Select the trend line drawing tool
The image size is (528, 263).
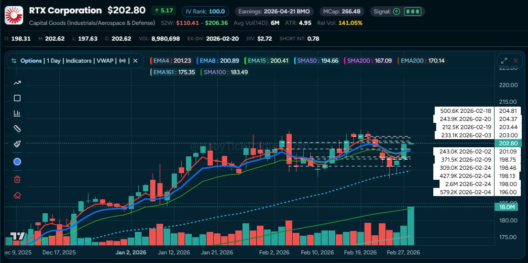pyautogui.click(x=17, y=83)
